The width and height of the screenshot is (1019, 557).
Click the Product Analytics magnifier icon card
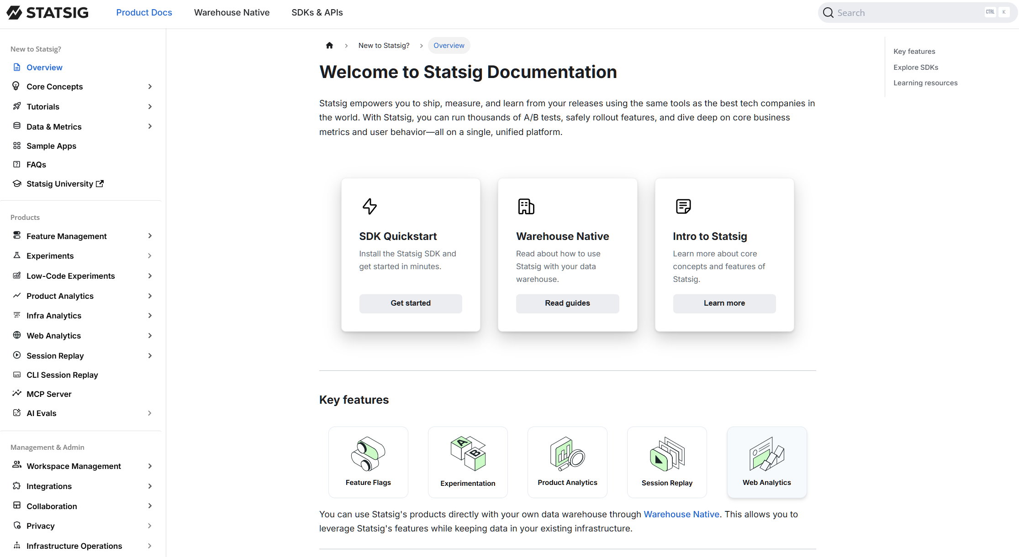click(x=567, y=462)
